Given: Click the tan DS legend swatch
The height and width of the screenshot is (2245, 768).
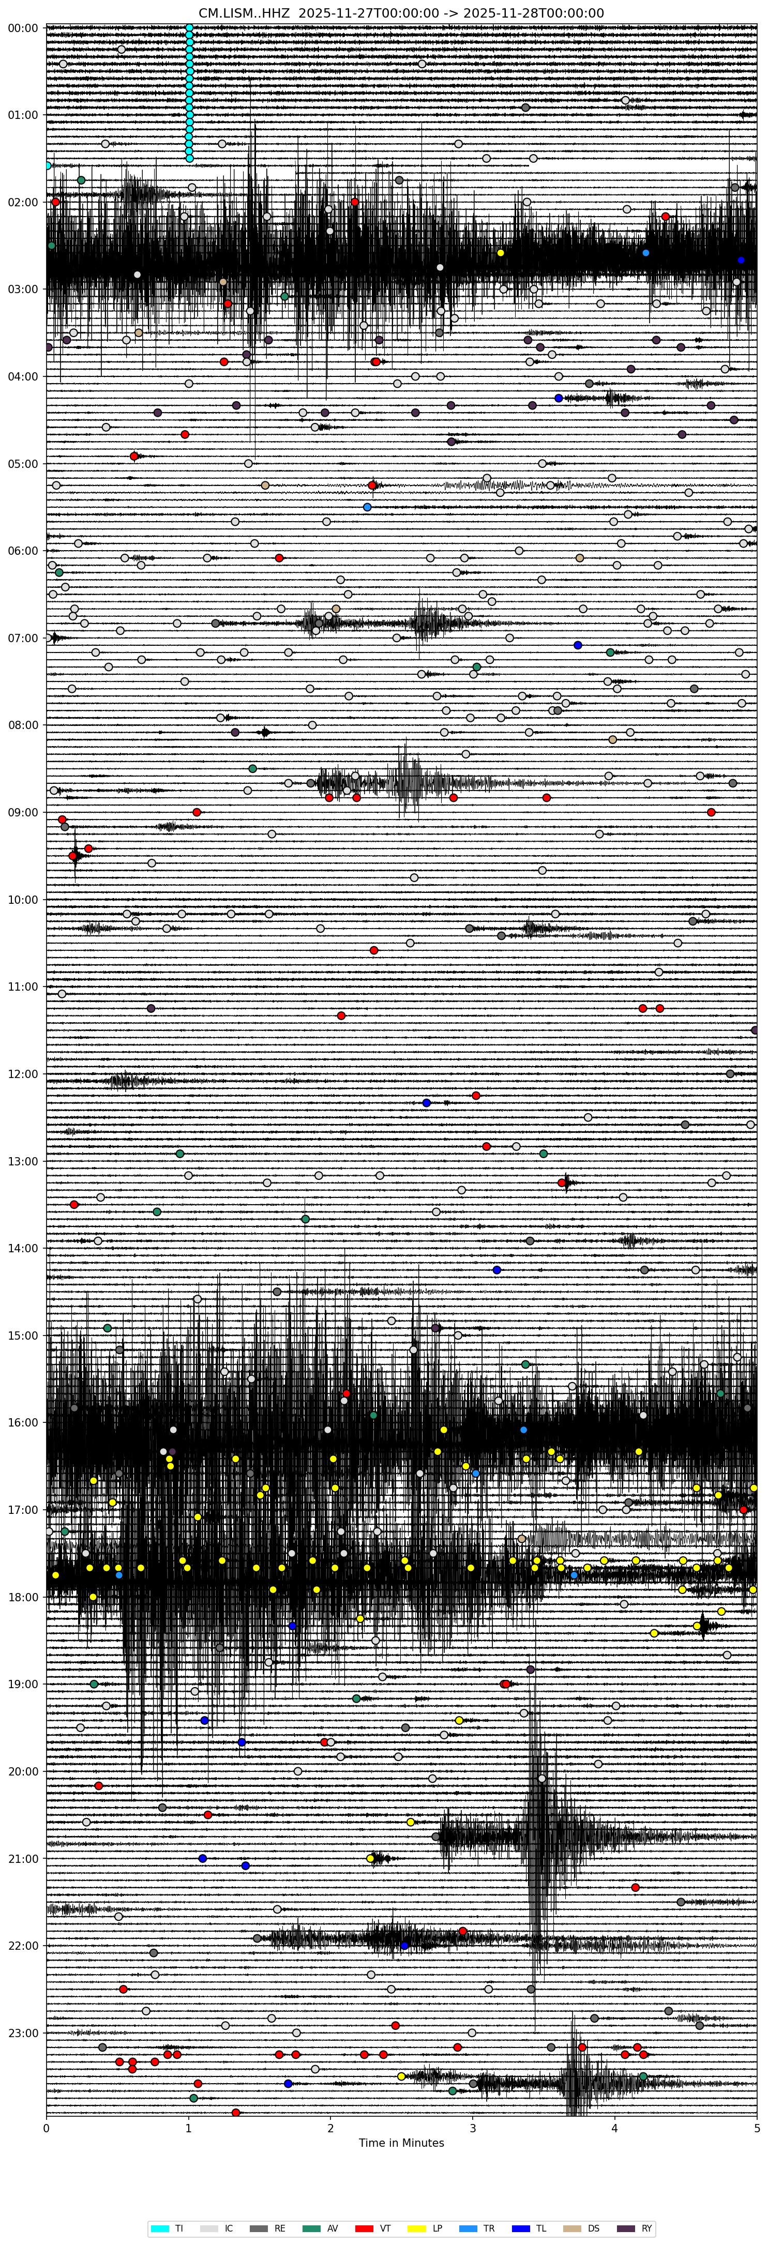Looking at the screenshot, I should 572,2228.
